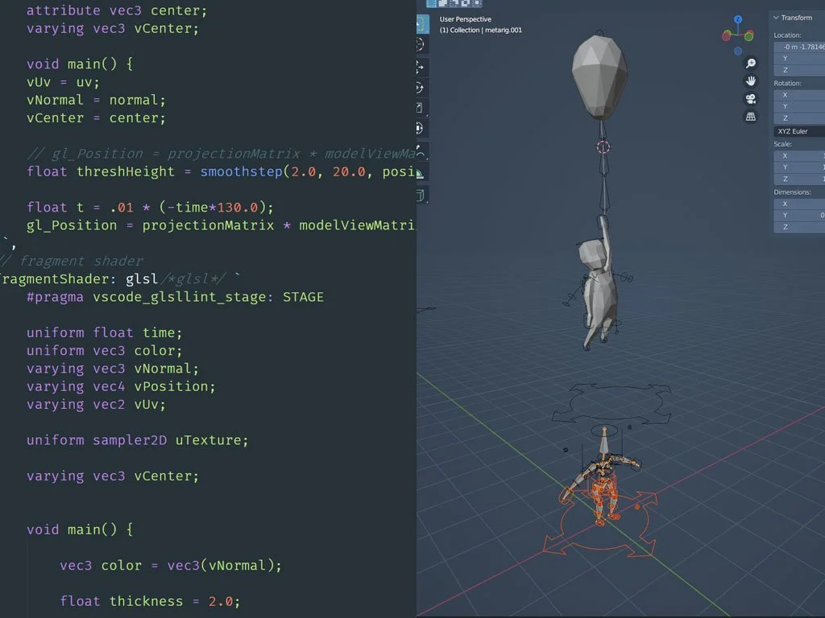825x618 pixels.
Task: Click 'uniform sampler2D uTexture;' code line
Action: click(x=137, y=440)
